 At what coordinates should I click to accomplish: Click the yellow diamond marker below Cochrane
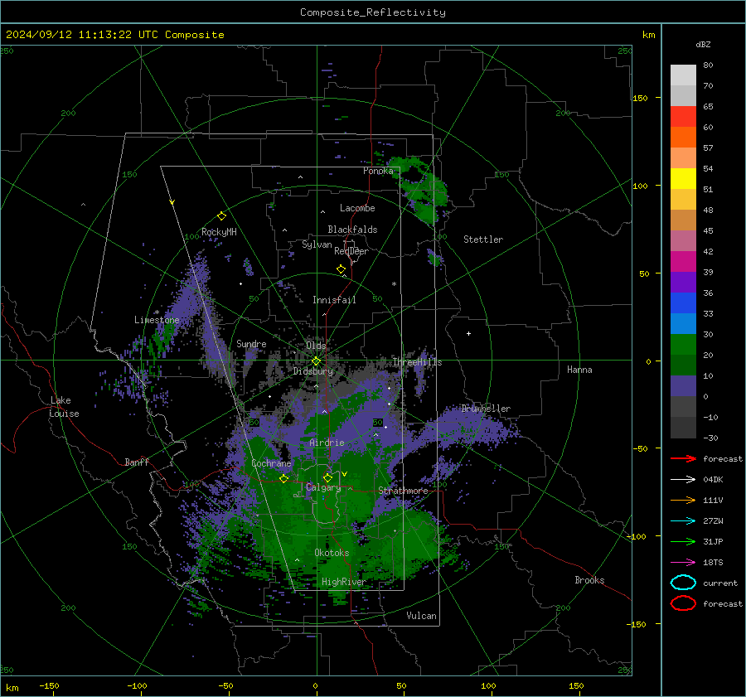[x=284, y=478]
